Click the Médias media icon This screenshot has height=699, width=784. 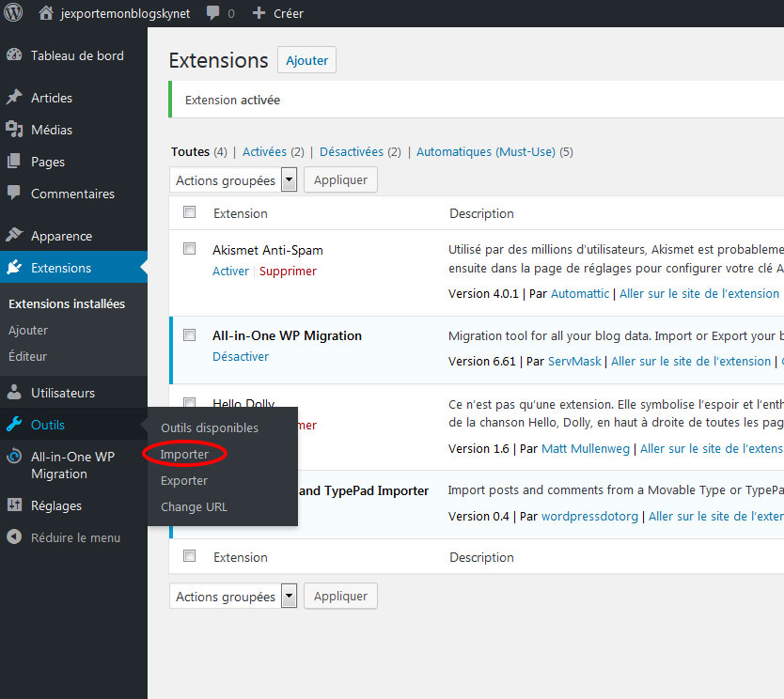pos(14,129)
